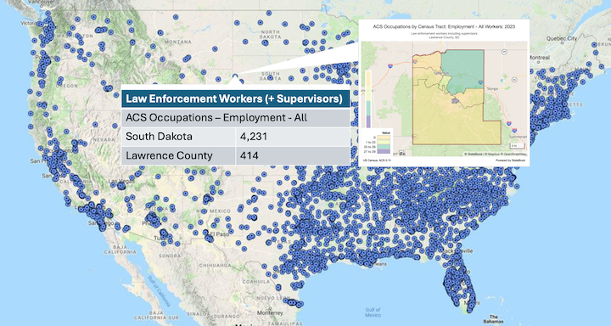This screenshot has width=611, height=326.
Task: Select the Lawrence County value 414 cell
Action: [x=292, y=155]
